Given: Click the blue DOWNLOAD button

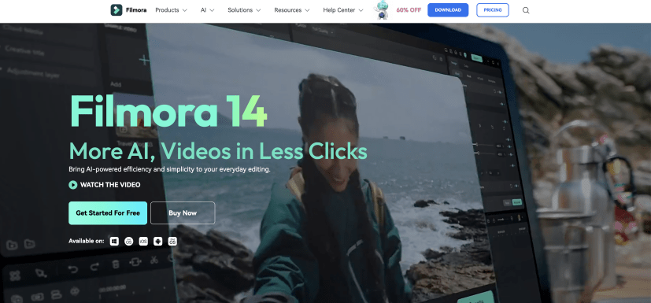Looking at the screenshot, I should [448, 10].
